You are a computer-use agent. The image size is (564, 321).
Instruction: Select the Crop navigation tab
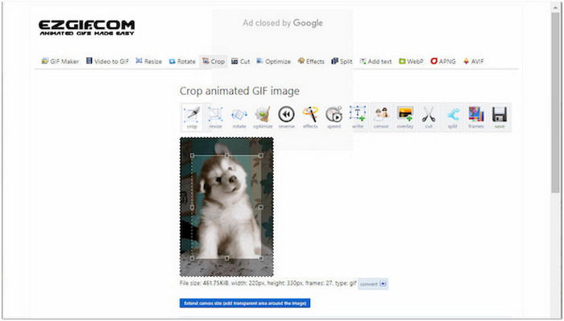214,61
